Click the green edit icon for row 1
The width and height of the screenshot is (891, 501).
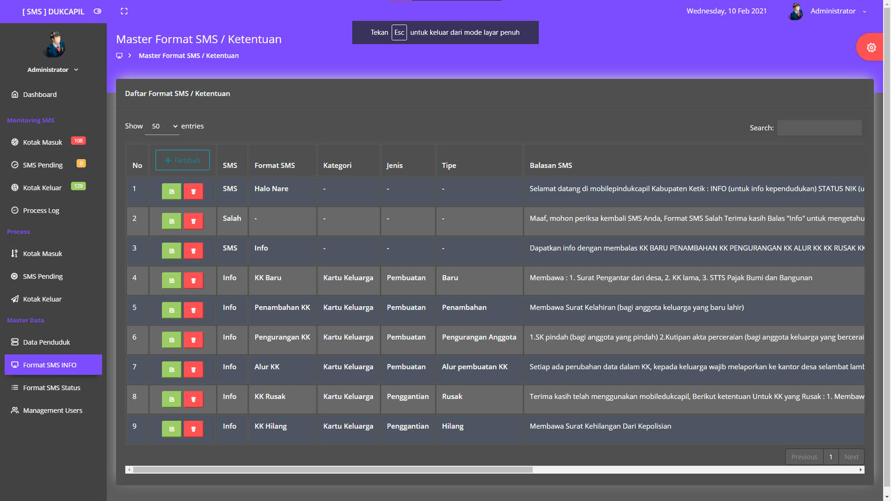click(172, 191)
